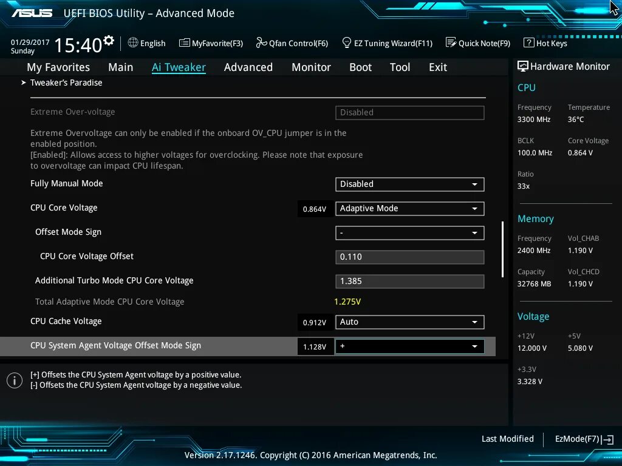Open CPU Cache Voltage Auto dropdown

410,322
